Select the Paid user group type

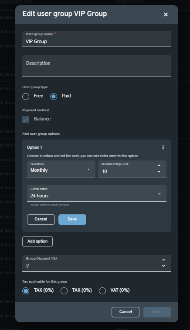[x=54, y=97]
